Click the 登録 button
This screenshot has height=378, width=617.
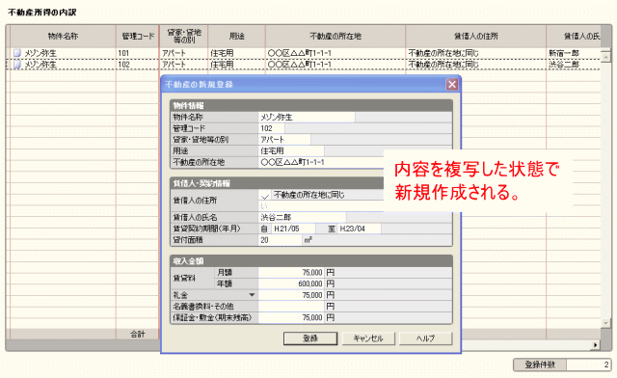(310, 338)
